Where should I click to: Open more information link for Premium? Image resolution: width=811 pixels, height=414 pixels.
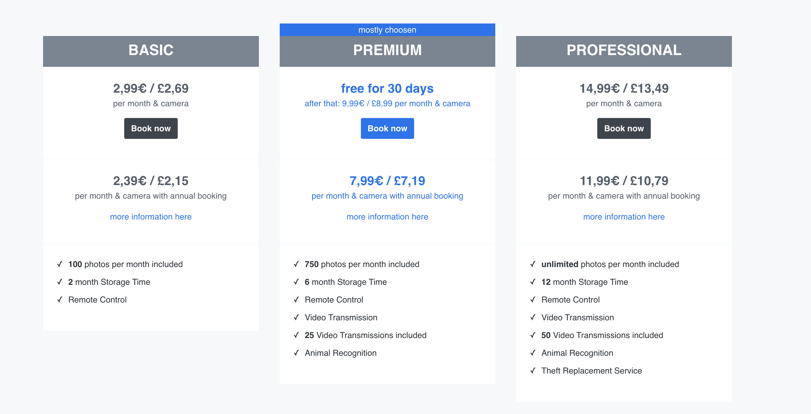(387, 217)
